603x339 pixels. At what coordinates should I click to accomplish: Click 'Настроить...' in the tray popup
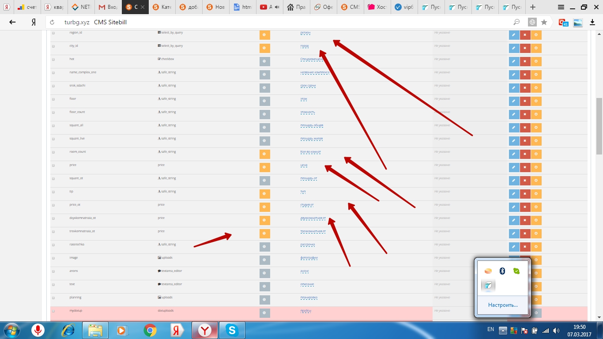503,305
